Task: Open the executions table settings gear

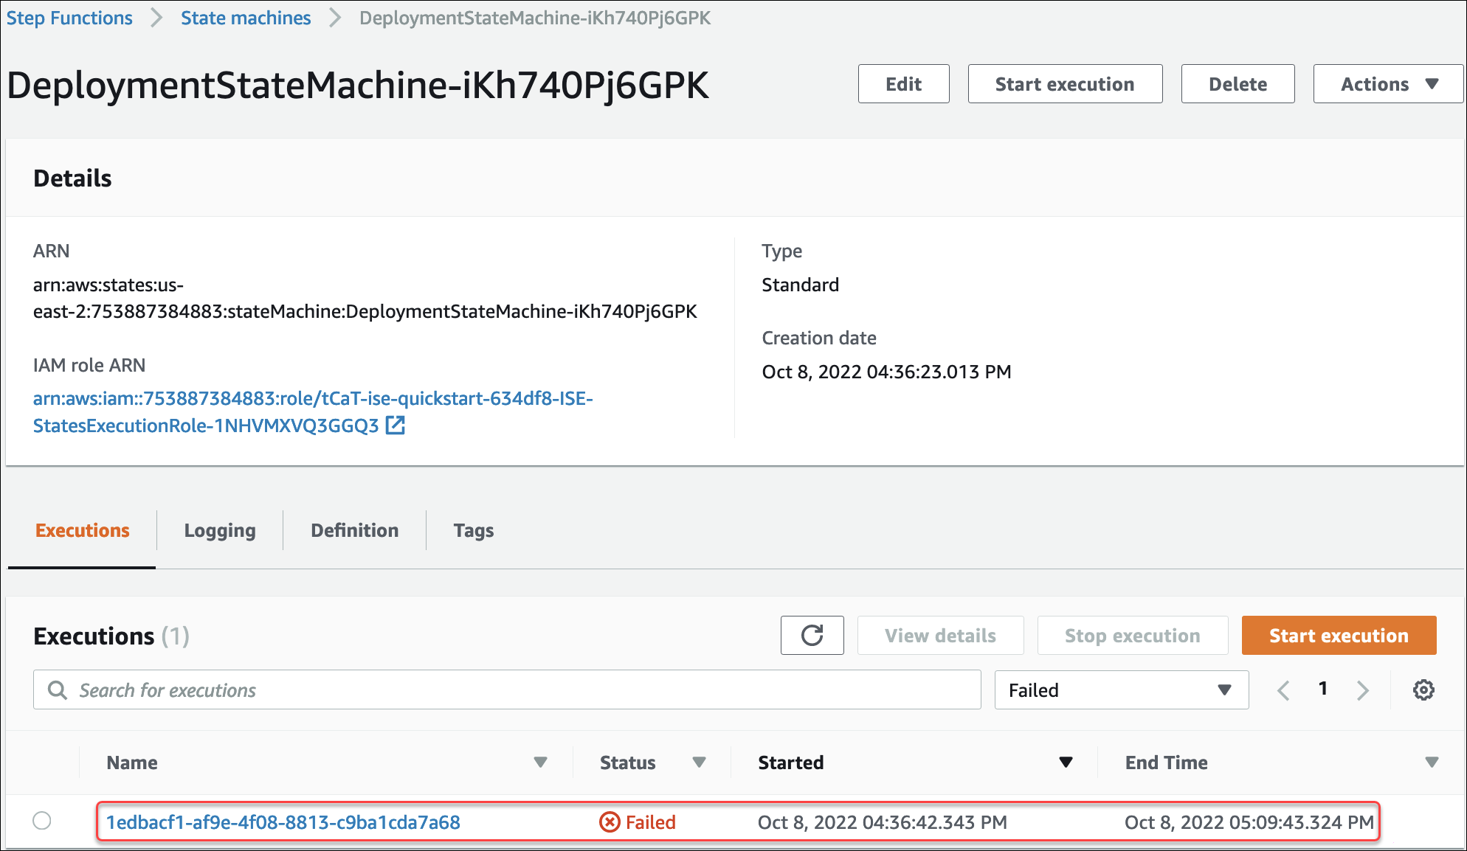Action: click(1423, 690)
